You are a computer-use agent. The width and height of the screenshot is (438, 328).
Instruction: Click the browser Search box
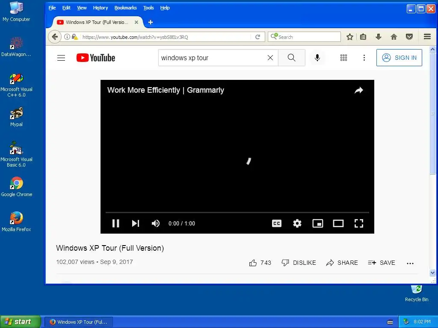(x=304, y=37)
